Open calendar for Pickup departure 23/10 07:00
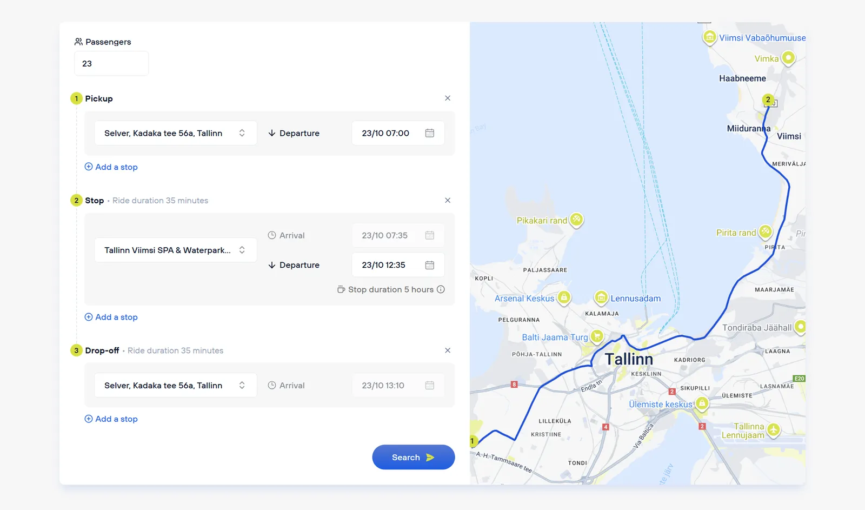This screenshot has width=865, height=510. 430,133
